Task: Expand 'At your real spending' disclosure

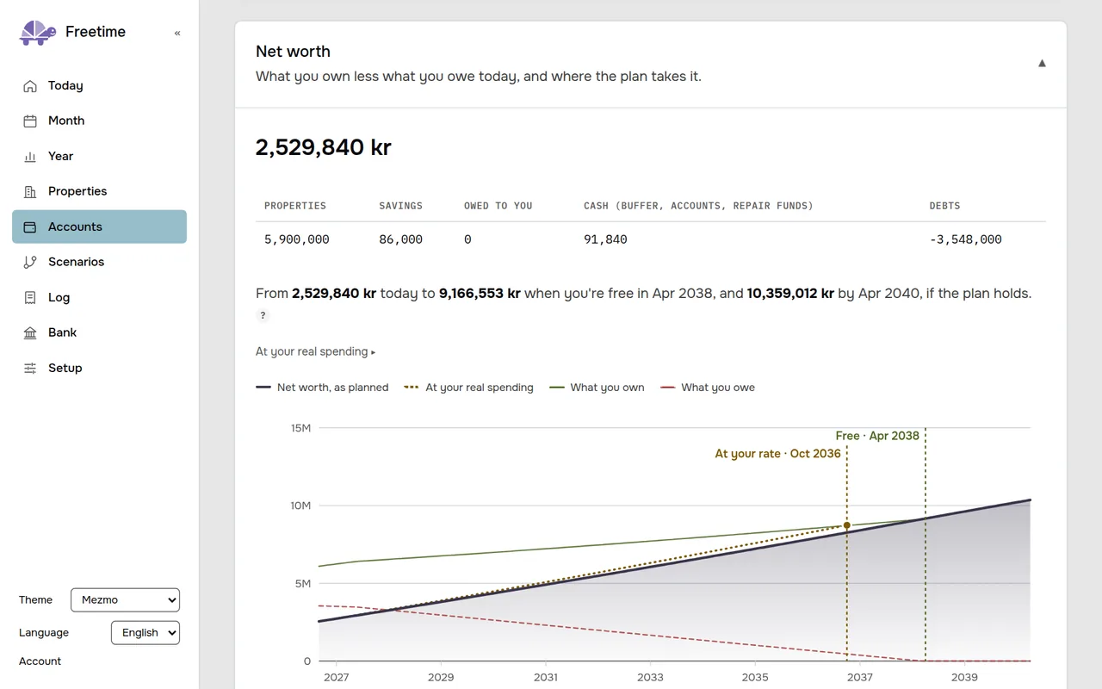Action: pyautogui.click(x=316, y=351)
